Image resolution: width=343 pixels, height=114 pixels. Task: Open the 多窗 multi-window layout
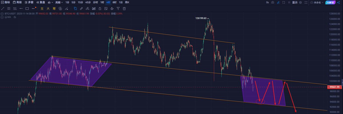(29, 2)
